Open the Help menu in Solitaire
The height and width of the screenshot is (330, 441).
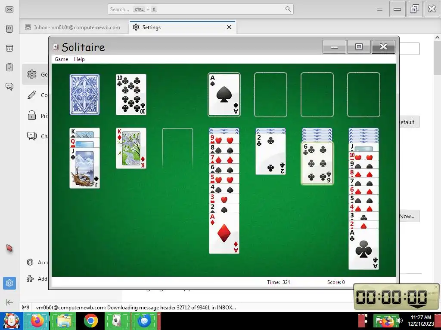click(79, 59)
